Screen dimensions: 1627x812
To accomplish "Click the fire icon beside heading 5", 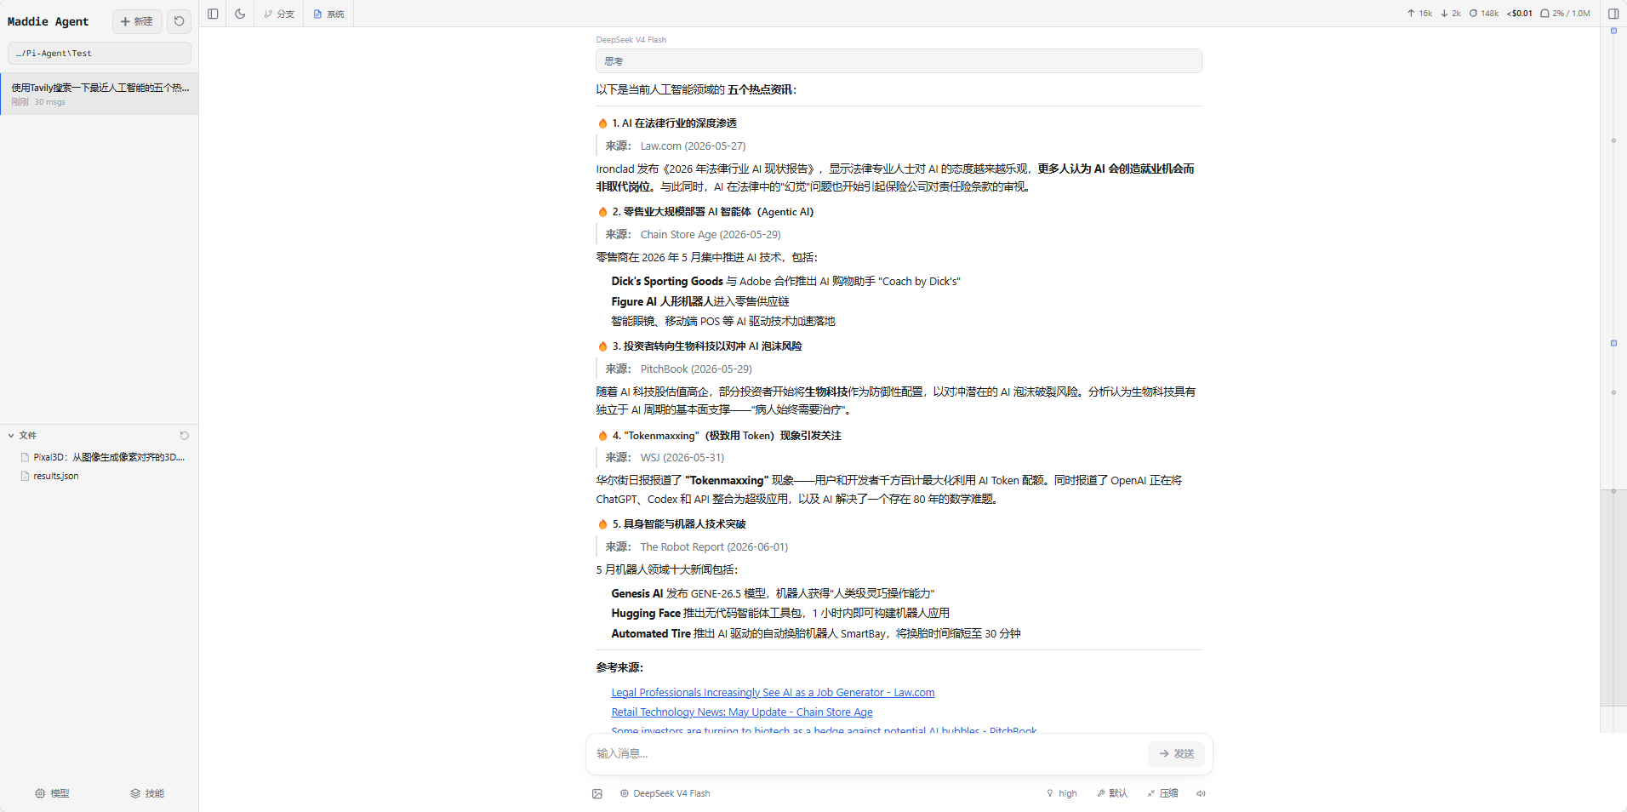I will pos(602,524).
